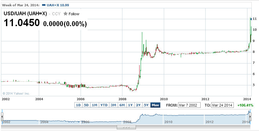This screenshot has width=259, height=131.
Task: Click the TO date field
Action: pyautogui.click(x=222, y=105)
